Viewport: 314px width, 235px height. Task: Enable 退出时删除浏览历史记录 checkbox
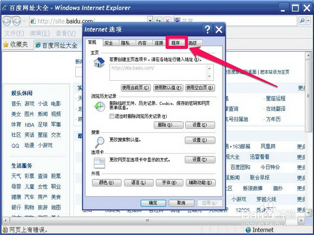pos(112,116)
